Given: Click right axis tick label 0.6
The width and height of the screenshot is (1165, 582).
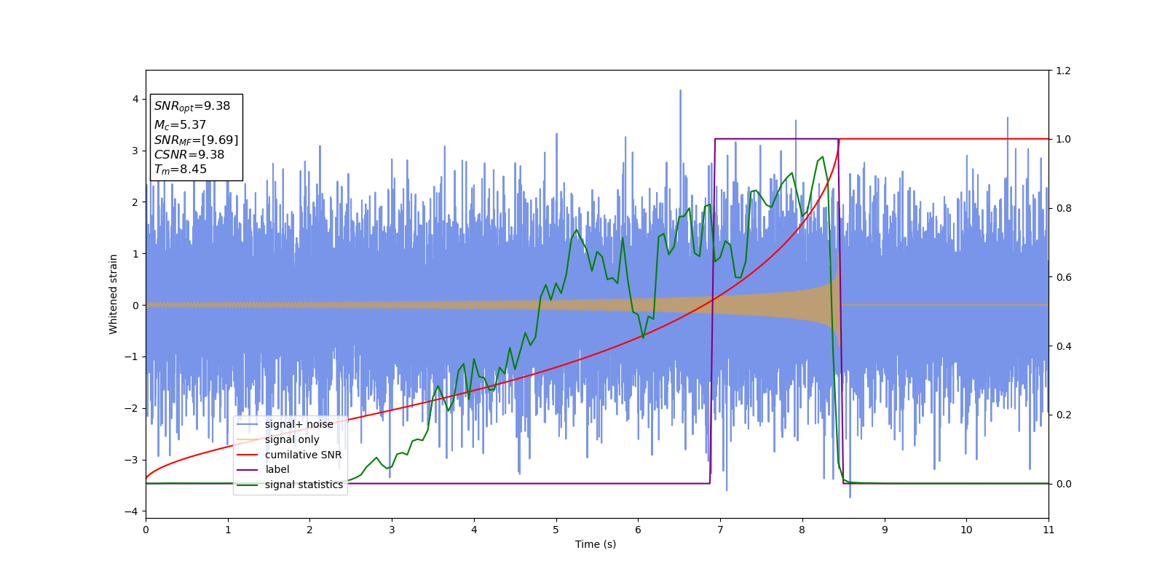Looking at the screenshot, I should pos(1063,277).
